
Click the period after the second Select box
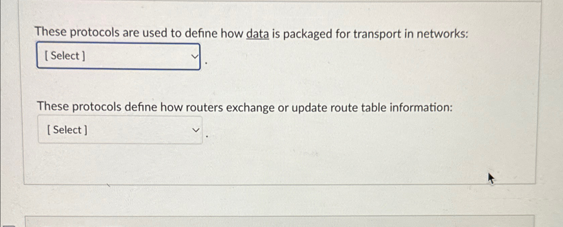pos(207,136)
